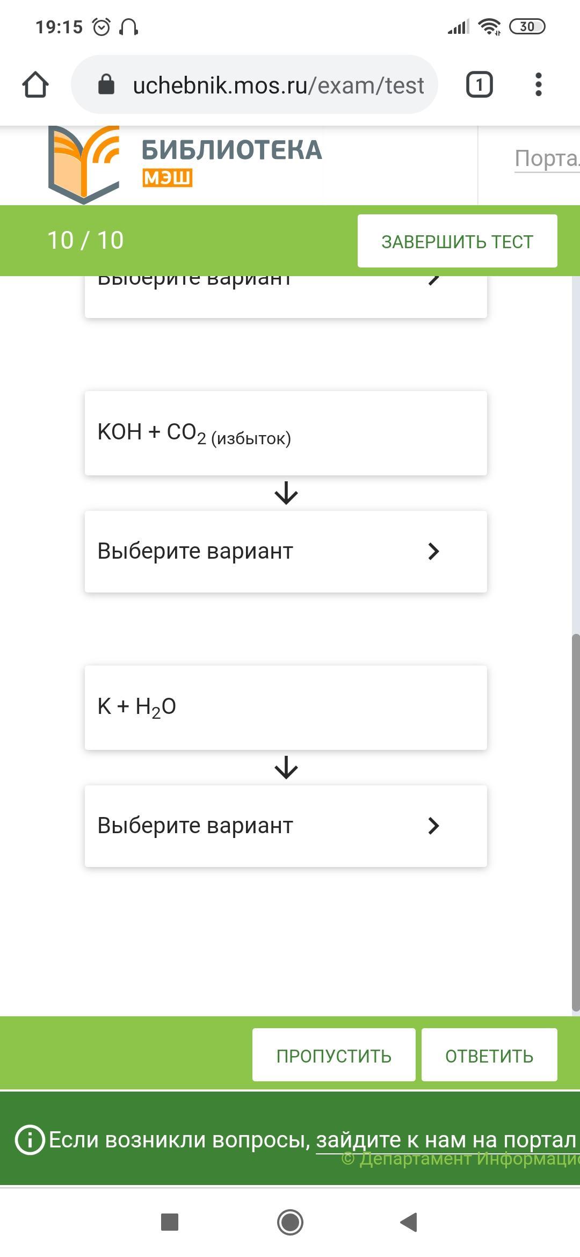Tap the Android recent apps square
Screen dimensions: 580x1257
point(170,1222)
